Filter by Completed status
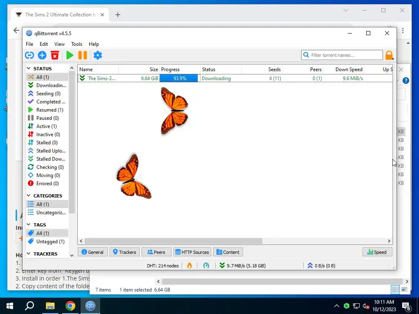Screen dimensions: 419x314 pos(47,102)
